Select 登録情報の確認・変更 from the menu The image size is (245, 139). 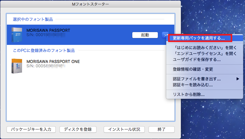point(193,69)
